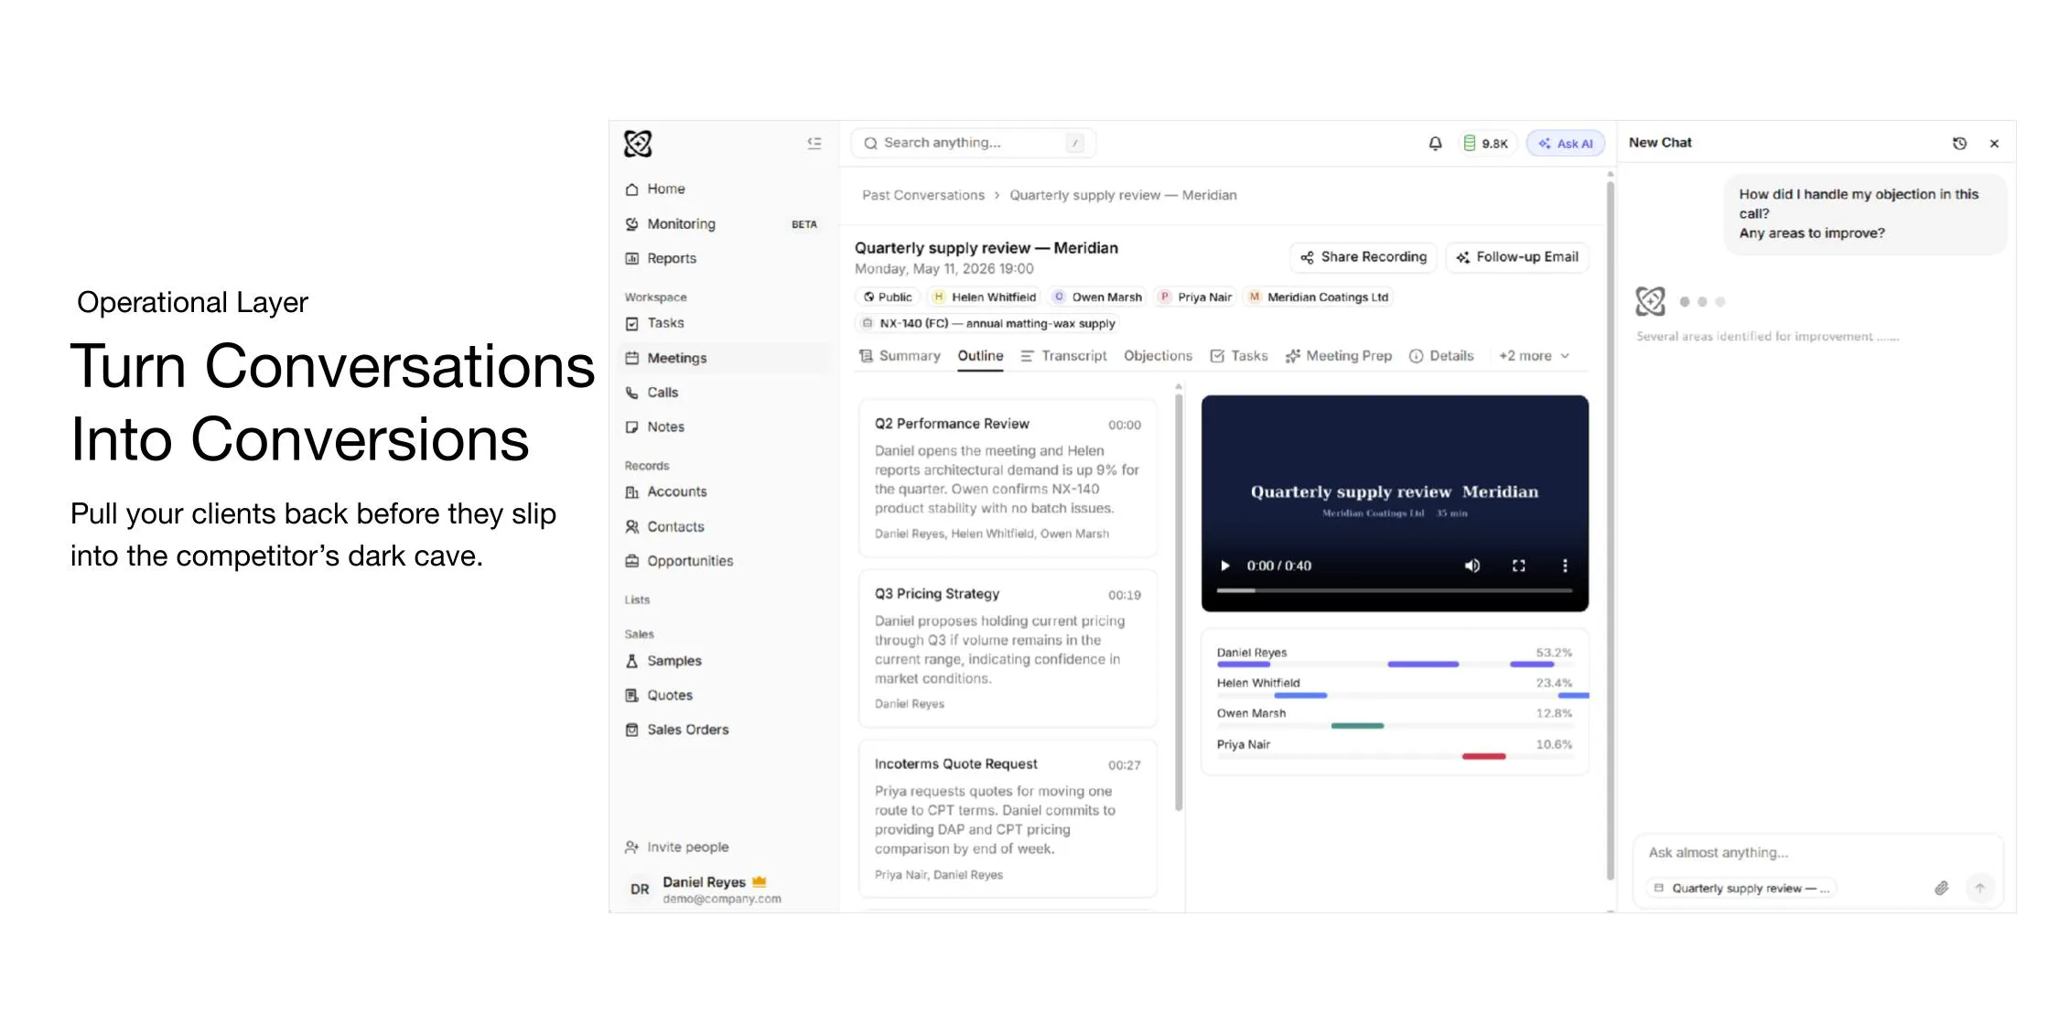Click the Helen Whitfield participant chip
The image size is (2048, 1036).
coord(985,297)
